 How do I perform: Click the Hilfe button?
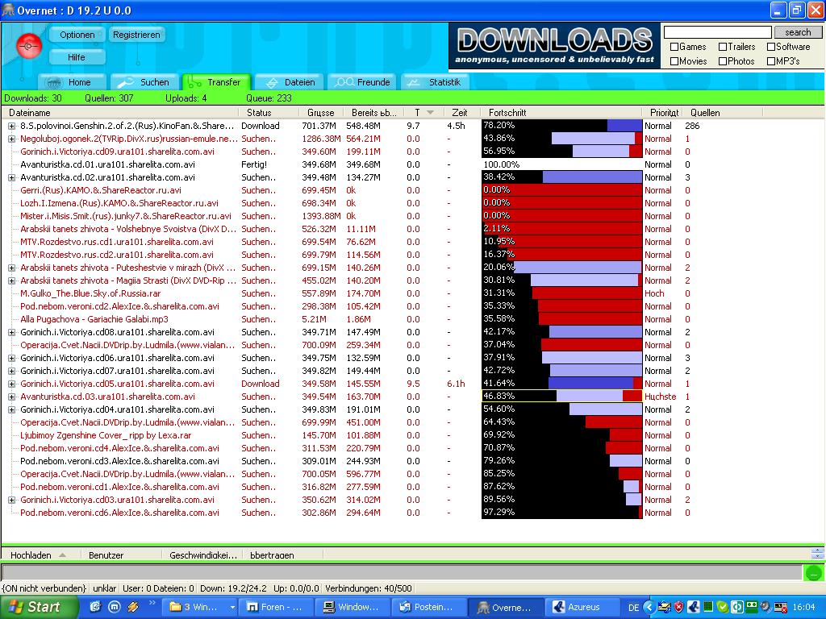tap(77, 57)
